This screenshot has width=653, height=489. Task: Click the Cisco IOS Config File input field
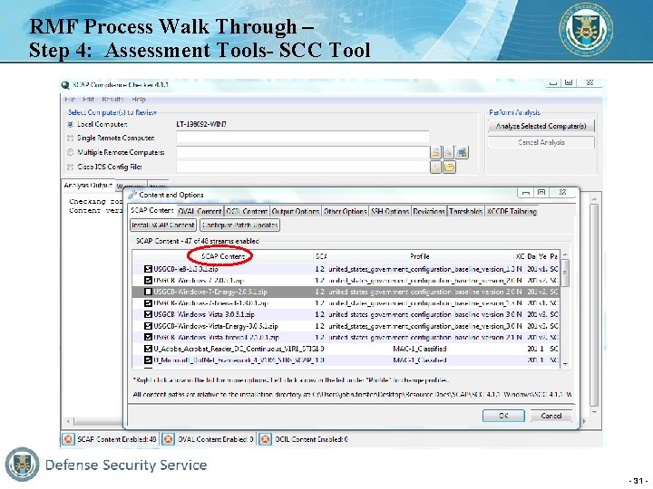point(303,167)
